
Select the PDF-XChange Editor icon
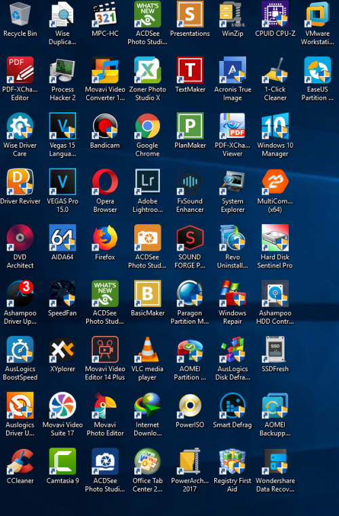[x=20, y=70]
